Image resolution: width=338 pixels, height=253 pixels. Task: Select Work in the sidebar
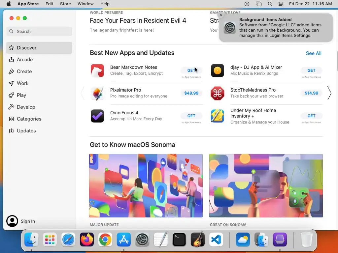(x=39, y=83)
